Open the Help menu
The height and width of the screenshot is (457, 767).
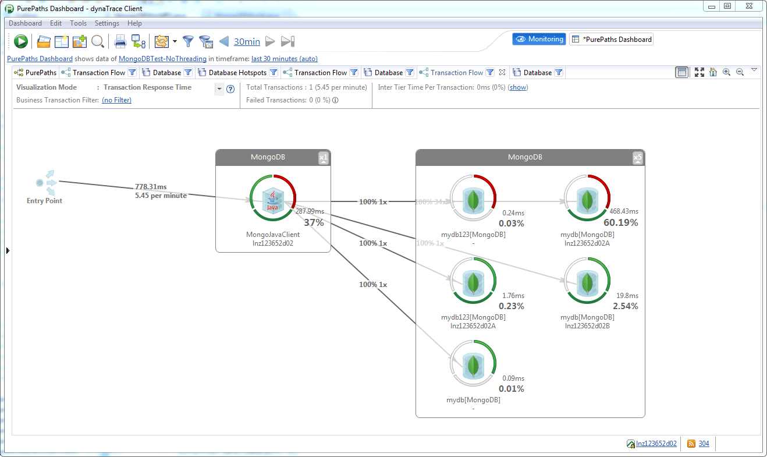pyautogui.click(x=134, y=23)
